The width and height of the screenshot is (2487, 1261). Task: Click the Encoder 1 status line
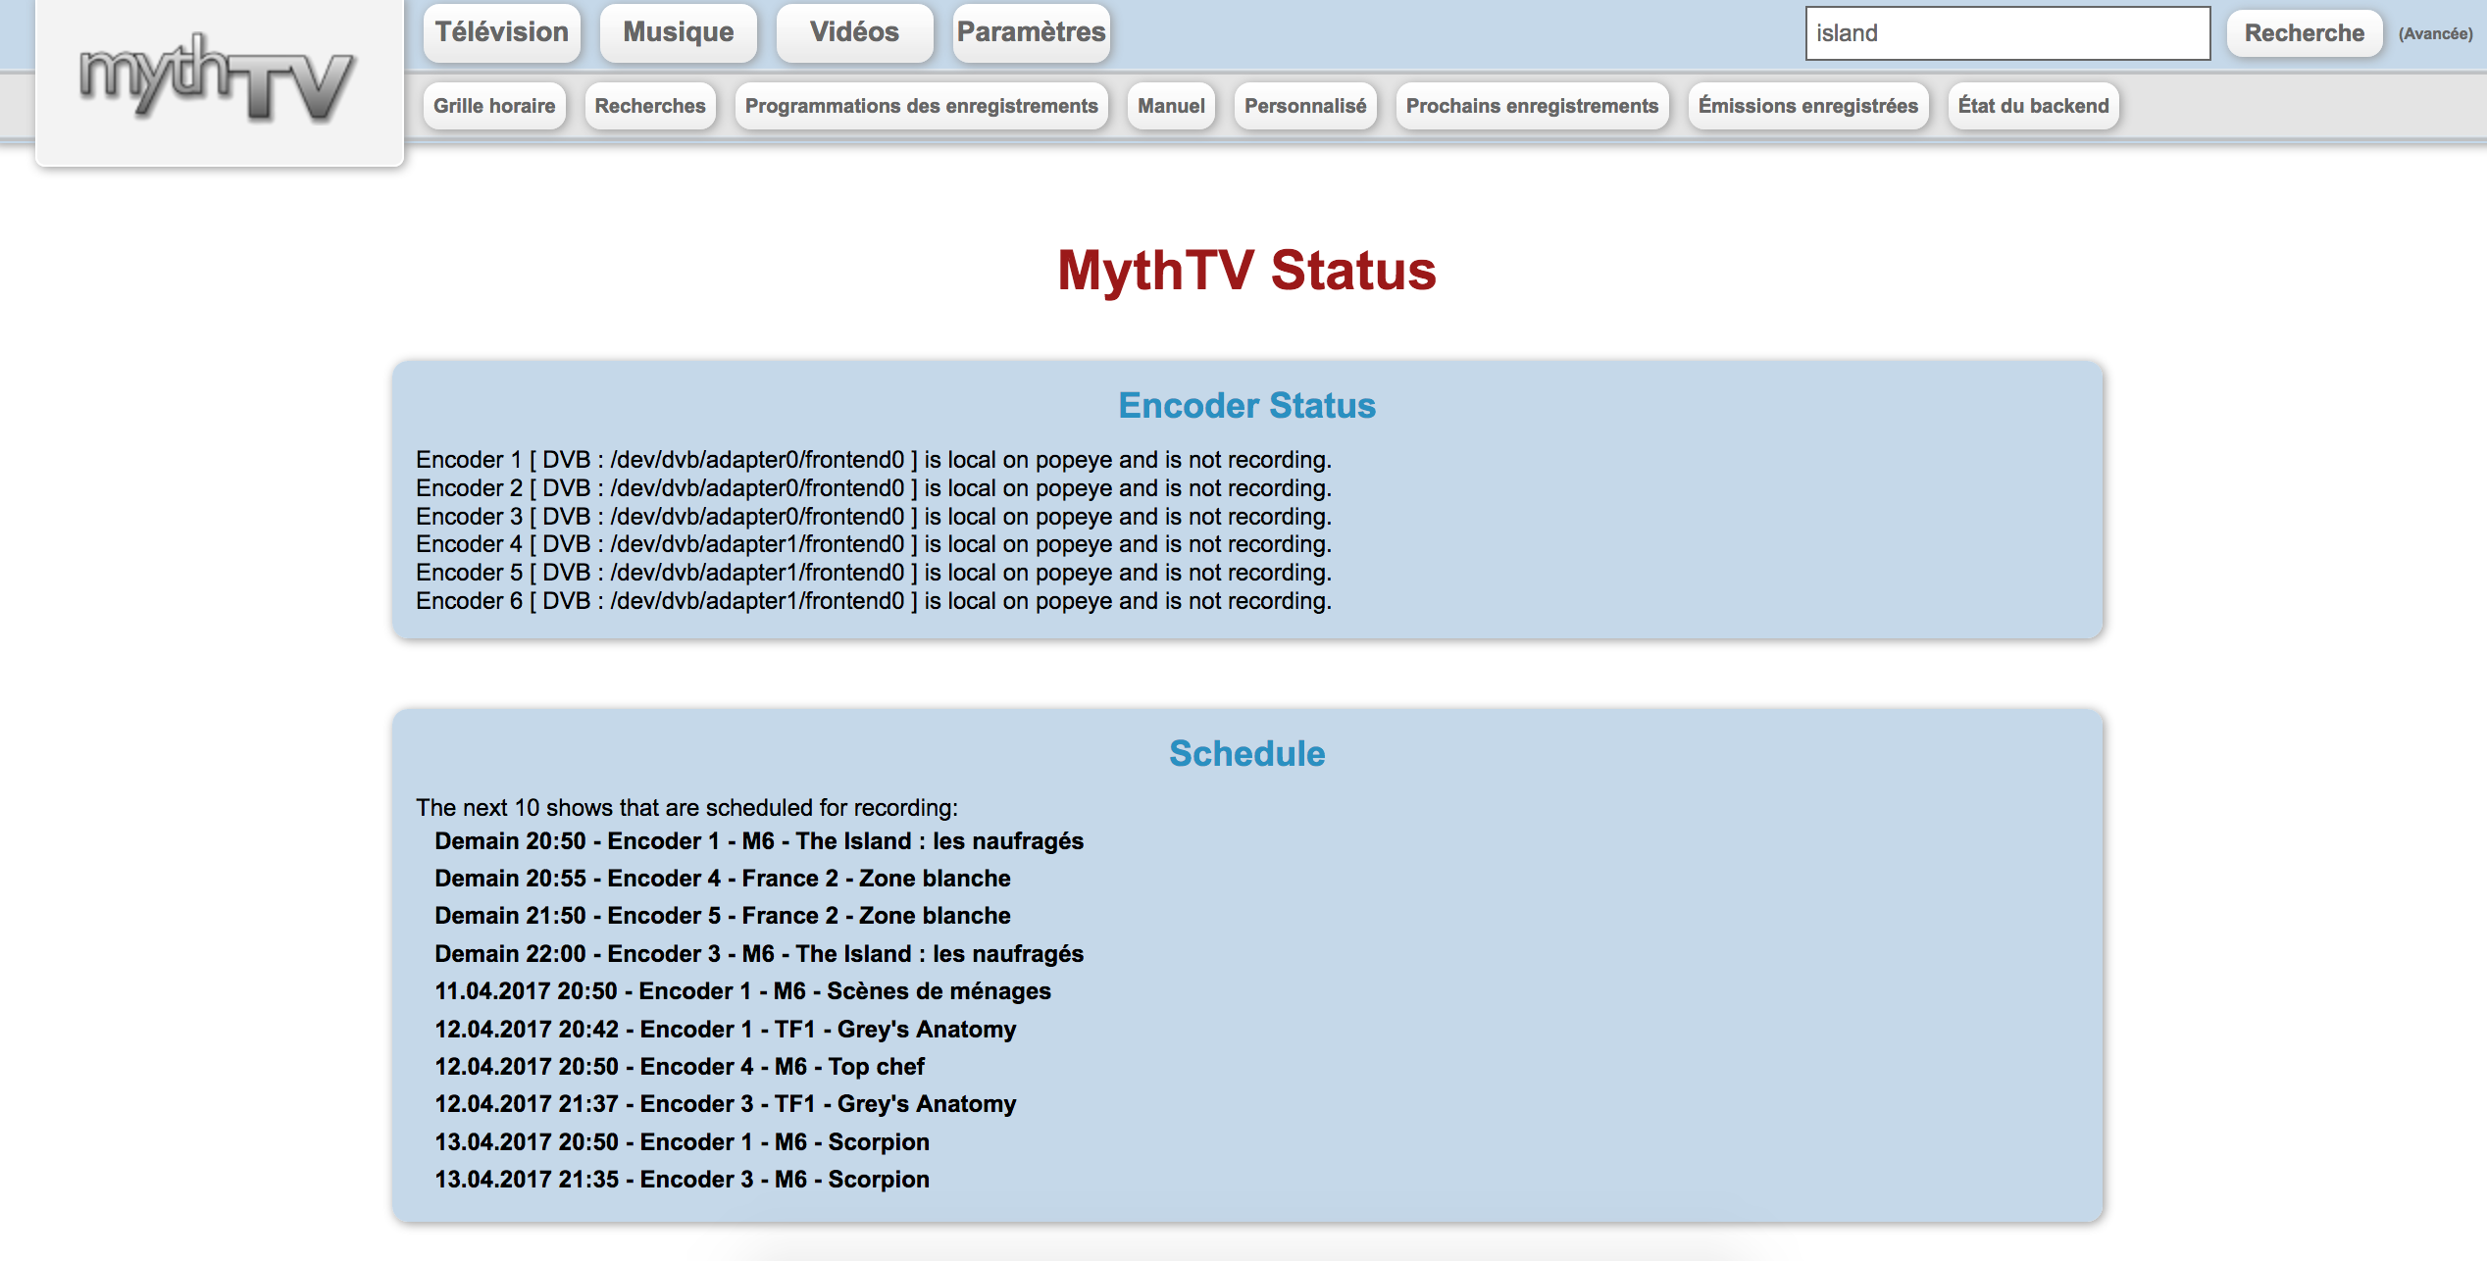[x=874, y=460]
